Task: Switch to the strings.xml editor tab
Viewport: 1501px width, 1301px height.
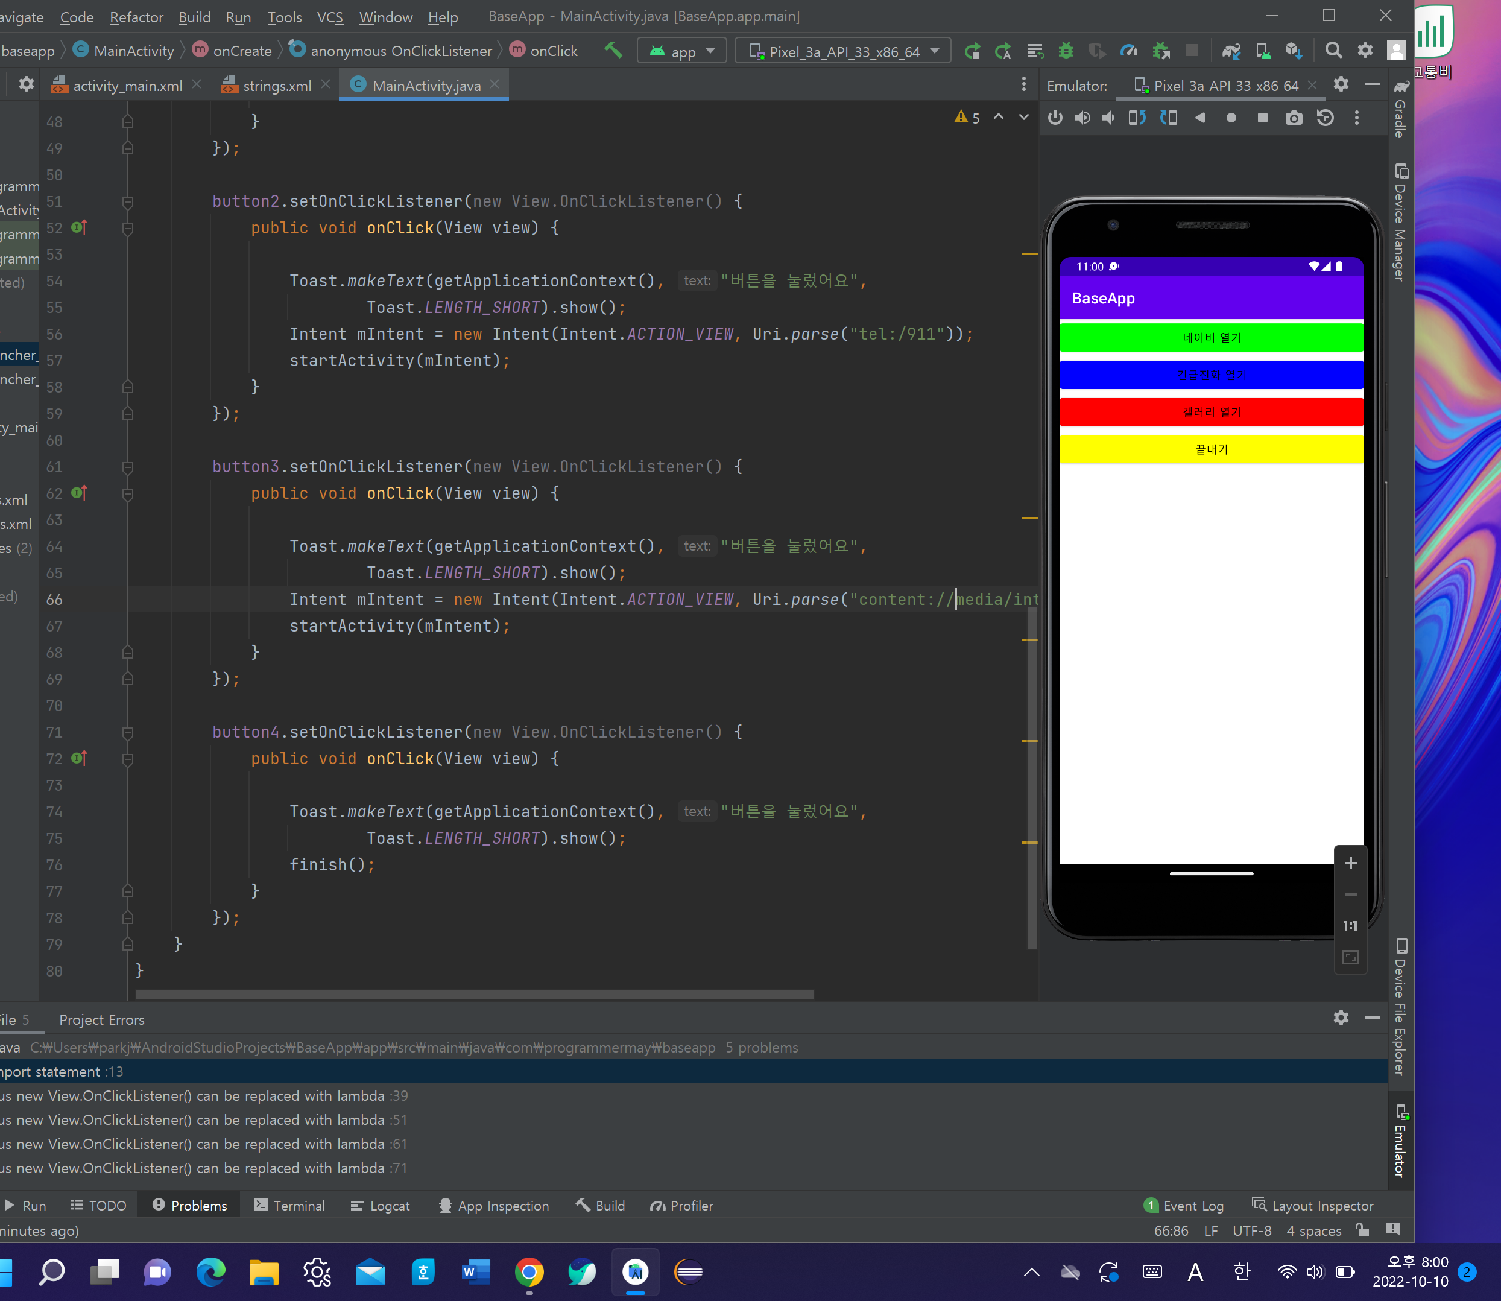Action: [x=277, y=86]
